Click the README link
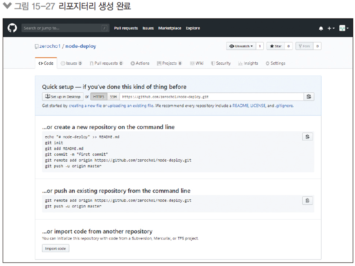 (240, 106)
